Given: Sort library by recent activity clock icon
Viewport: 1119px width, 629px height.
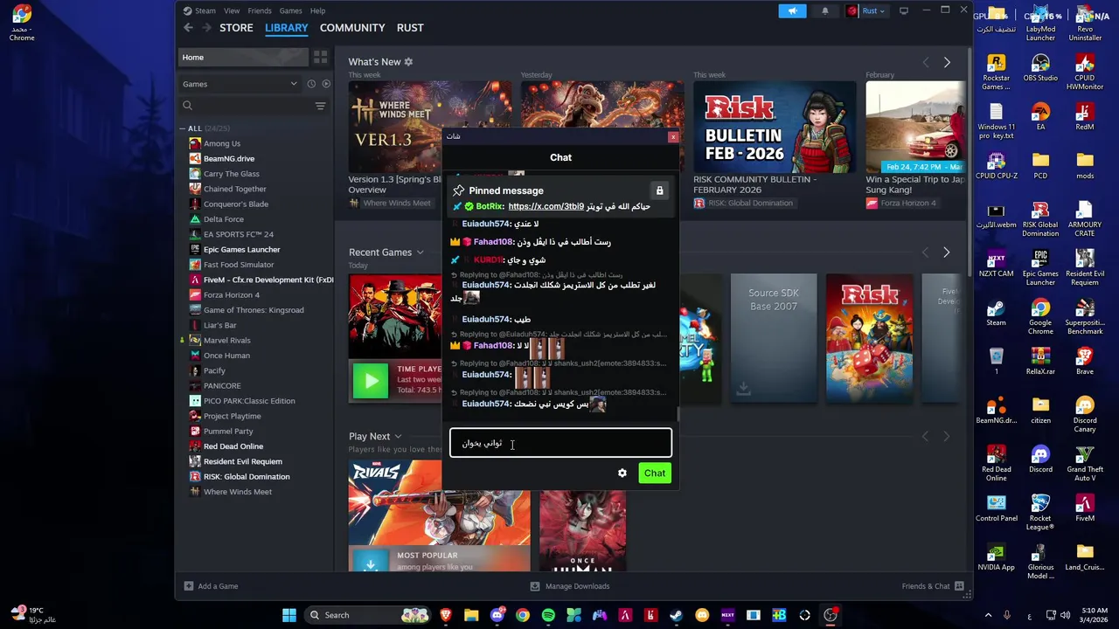Looking at the screenshot, I should coord(311,84).
